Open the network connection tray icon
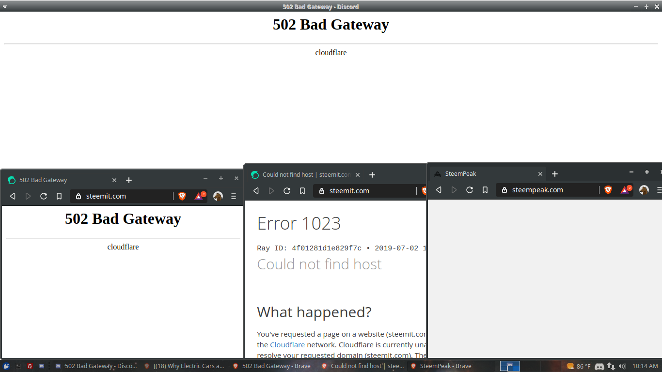 [x=611, y=366]
